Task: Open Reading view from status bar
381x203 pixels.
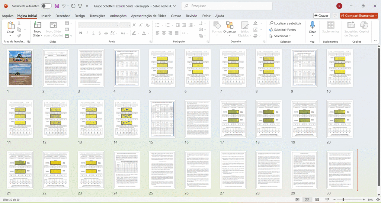Action: click(x=317, y=200)
